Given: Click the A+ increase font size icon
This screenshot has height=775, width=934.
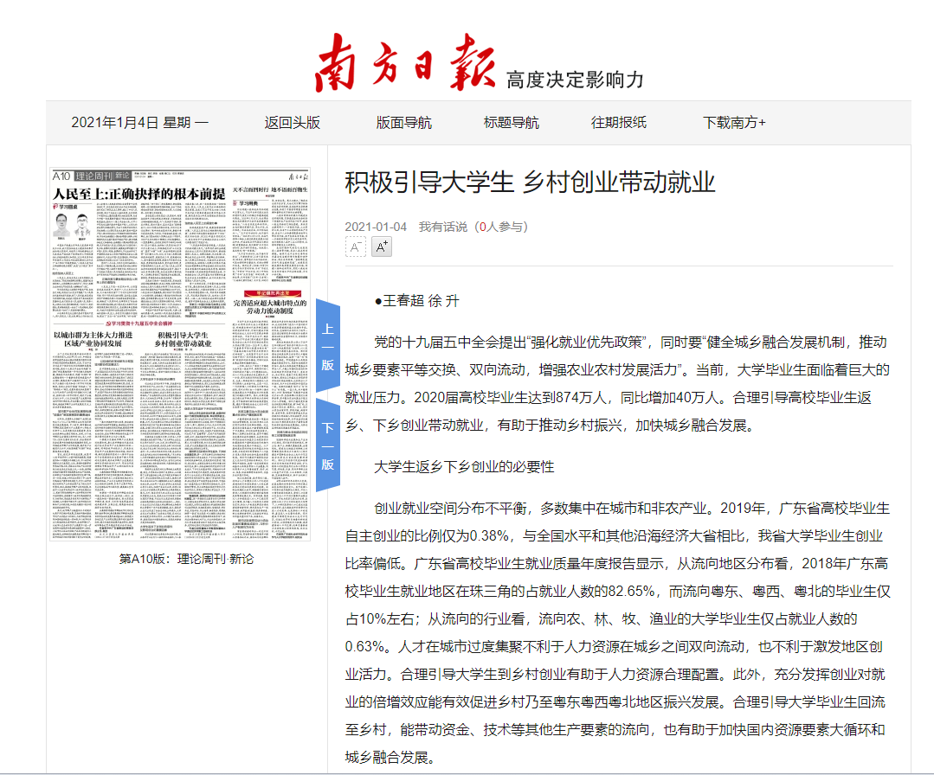Looking at the screenshot, I should (382, 247).
